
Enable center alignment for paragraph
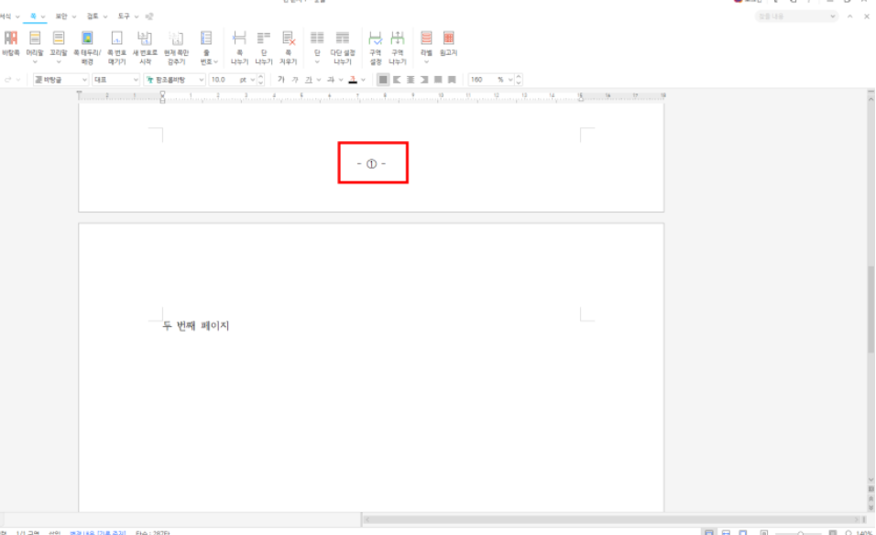click(x=411, y=80)
